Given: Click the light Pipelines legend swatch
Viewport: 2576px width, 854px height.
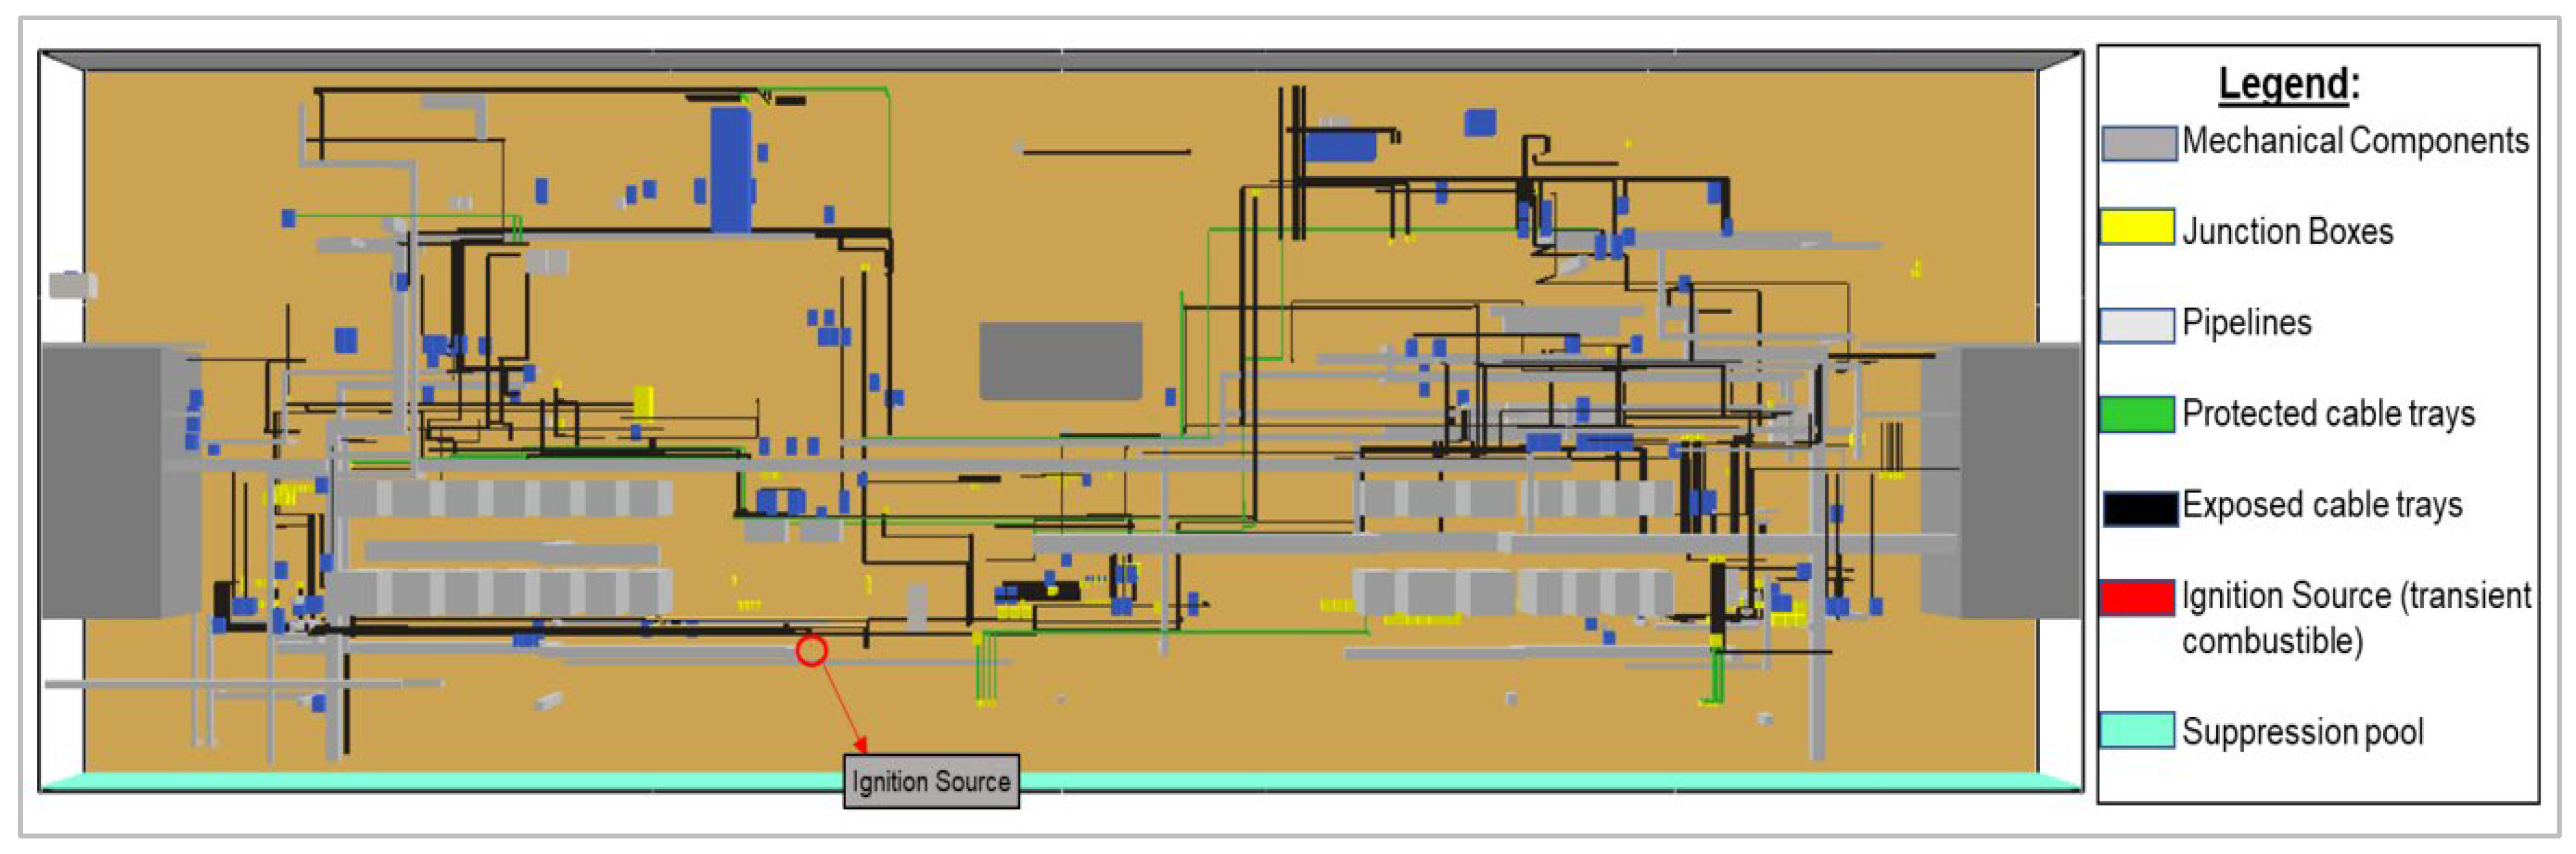Looking at the screenshot, I should click(x=2138, y=325).
